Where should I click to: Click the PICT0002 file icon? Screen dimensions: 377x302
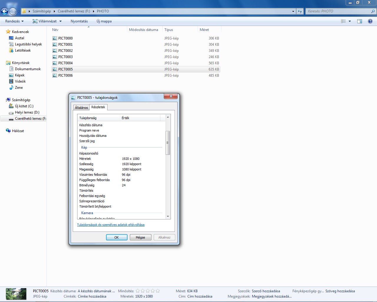tap(54, 51)
